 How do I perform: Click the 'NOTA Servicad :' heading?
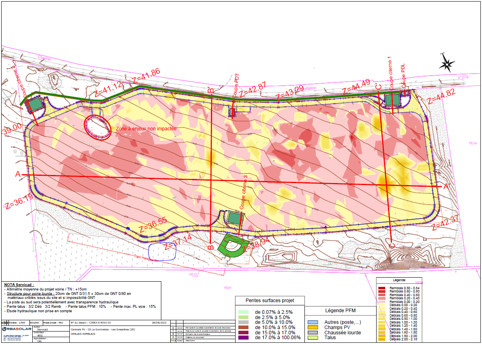coord(19,285)
